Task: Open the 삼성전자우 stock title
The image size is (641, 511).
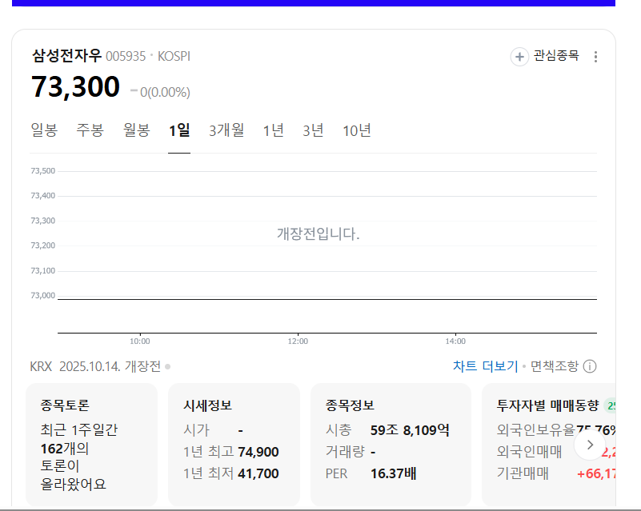Action: click(x=66, y=55)
